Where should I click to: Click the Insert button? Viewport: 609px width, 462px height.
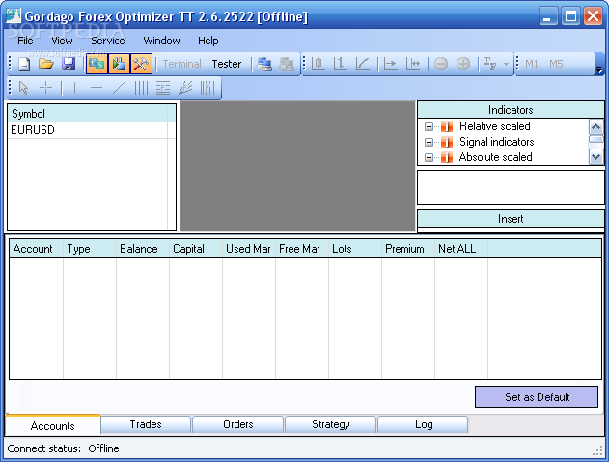tap(511, 219)
